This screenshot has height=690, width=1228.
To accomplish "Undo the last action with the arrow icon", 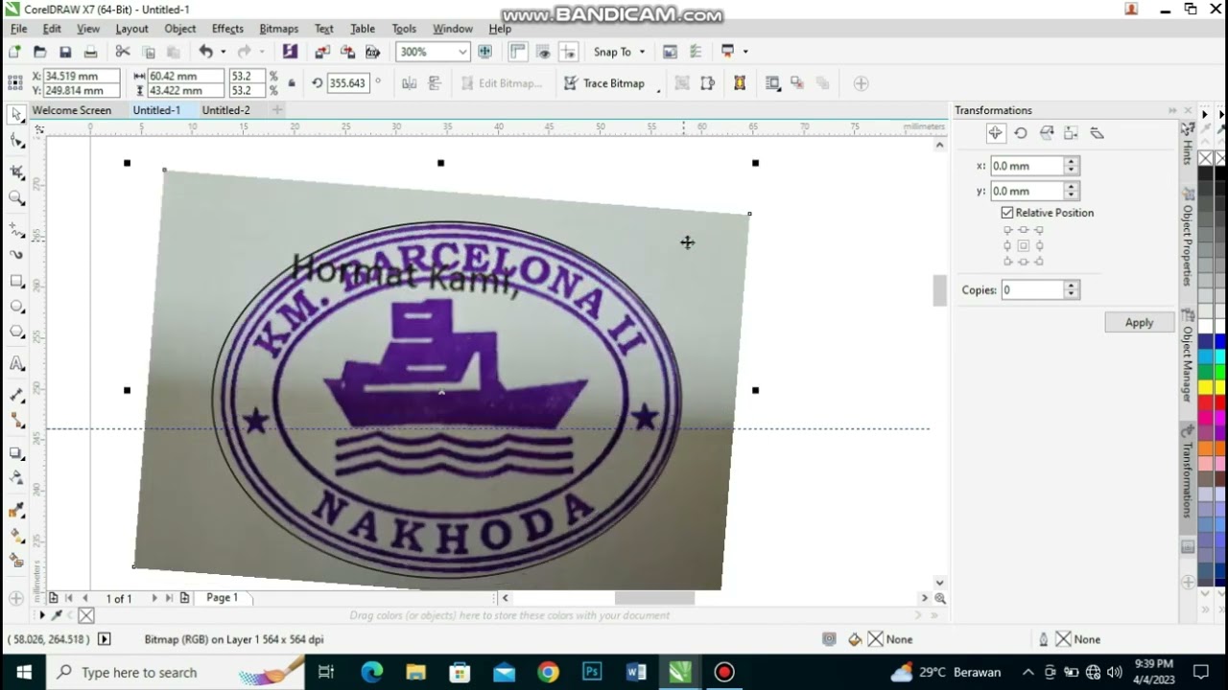I will (x=205, y=52).
